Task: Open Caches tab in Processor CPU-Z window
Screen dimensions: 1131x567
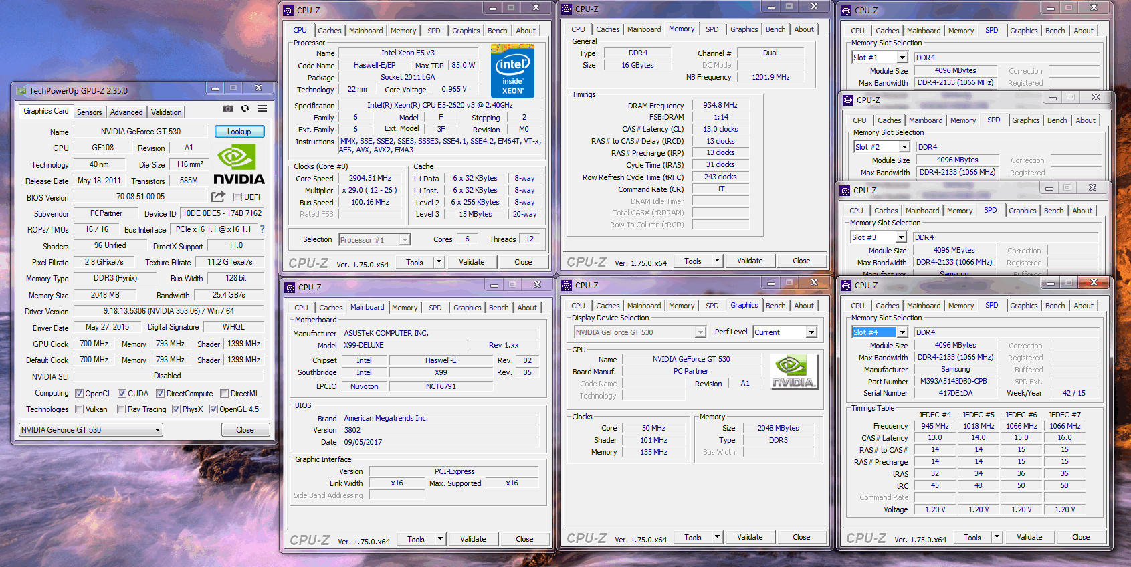Action: (x=330, y=31)
